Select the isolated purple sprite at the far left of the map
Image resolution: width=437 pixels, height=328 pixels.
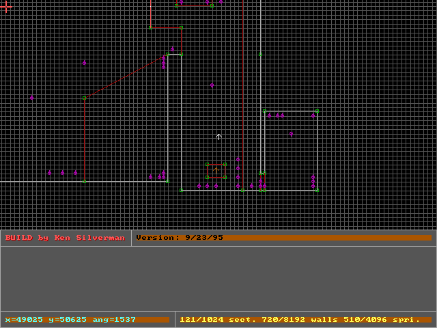click(32, 98)
